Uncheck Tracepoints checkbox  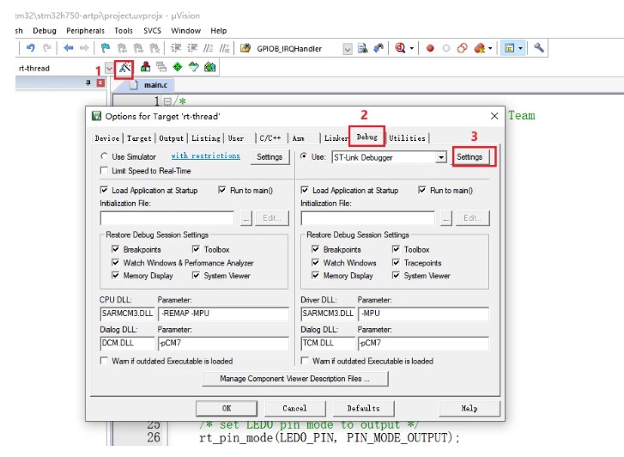[396, 263]
